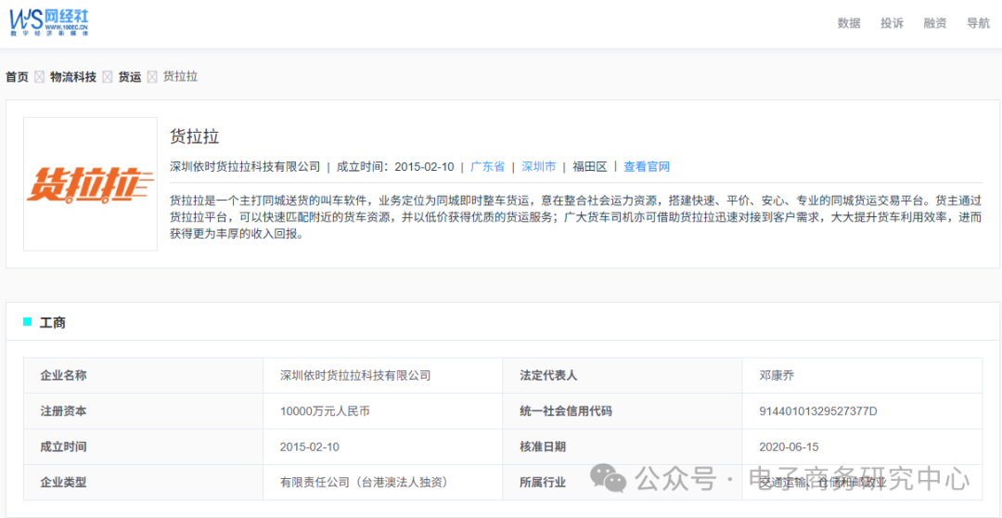
Task: Open the 投诉 nav menu
Action: 893,23
